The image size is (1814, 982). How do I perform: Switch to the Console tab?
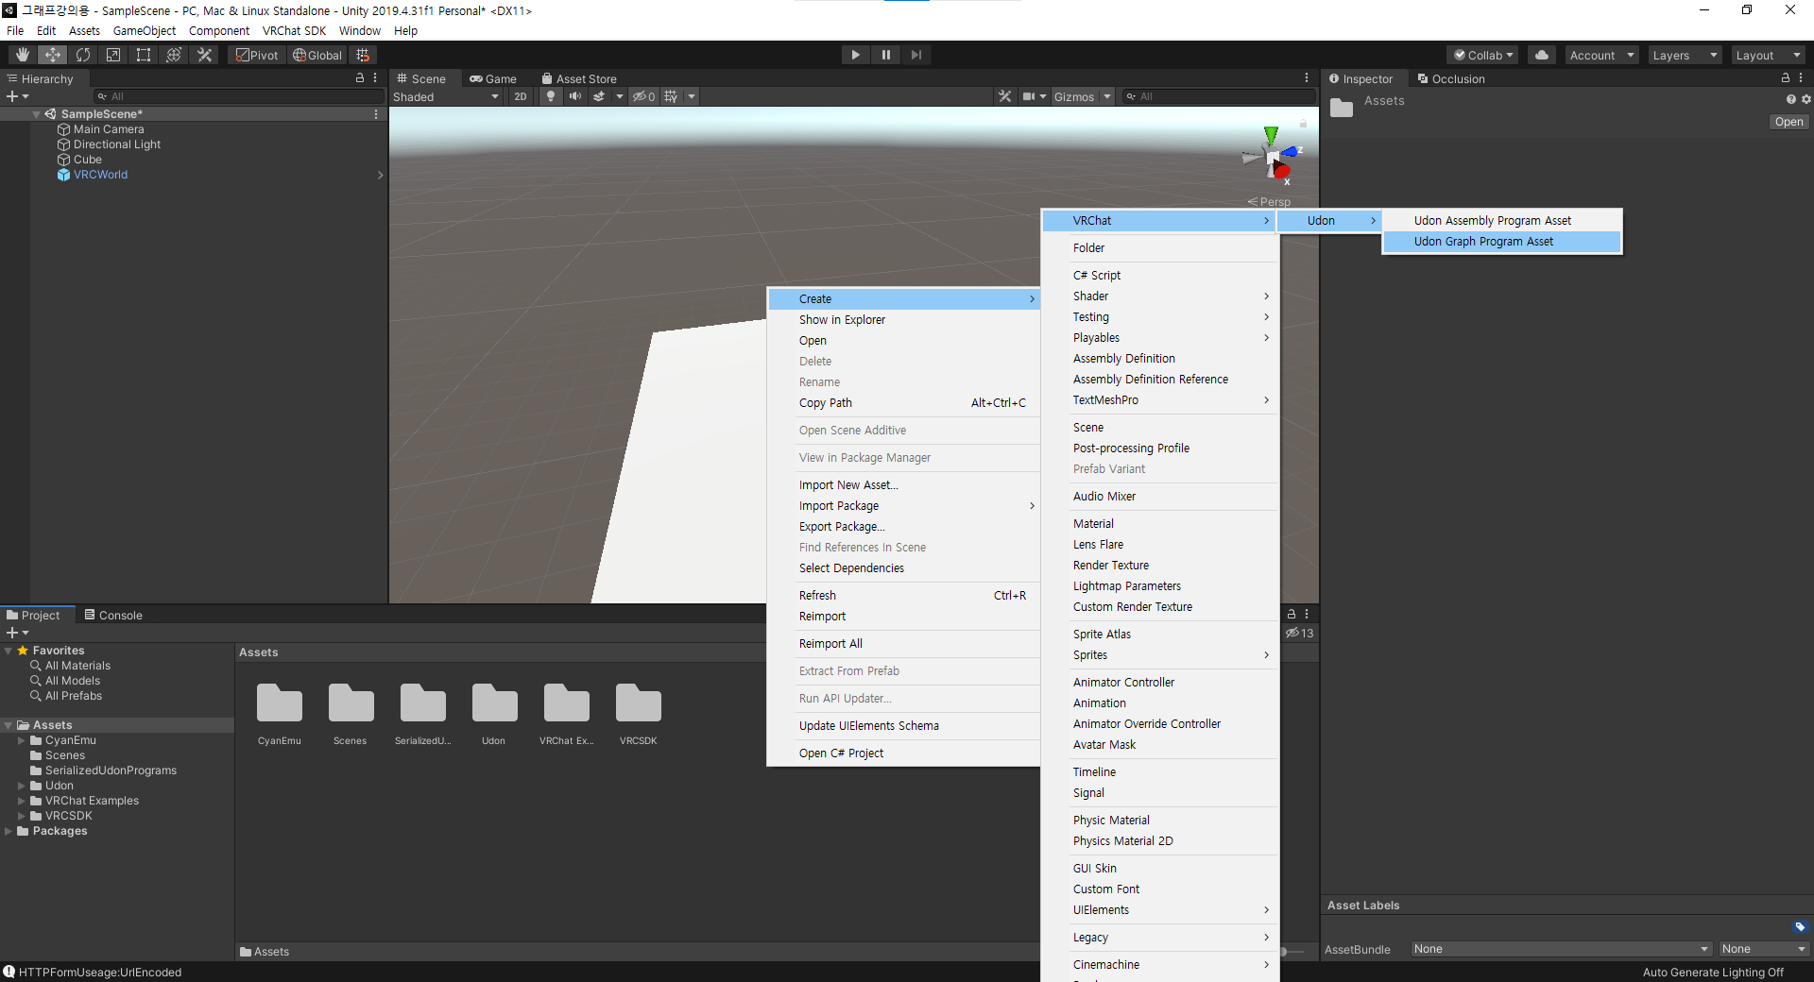click(113, 615)
